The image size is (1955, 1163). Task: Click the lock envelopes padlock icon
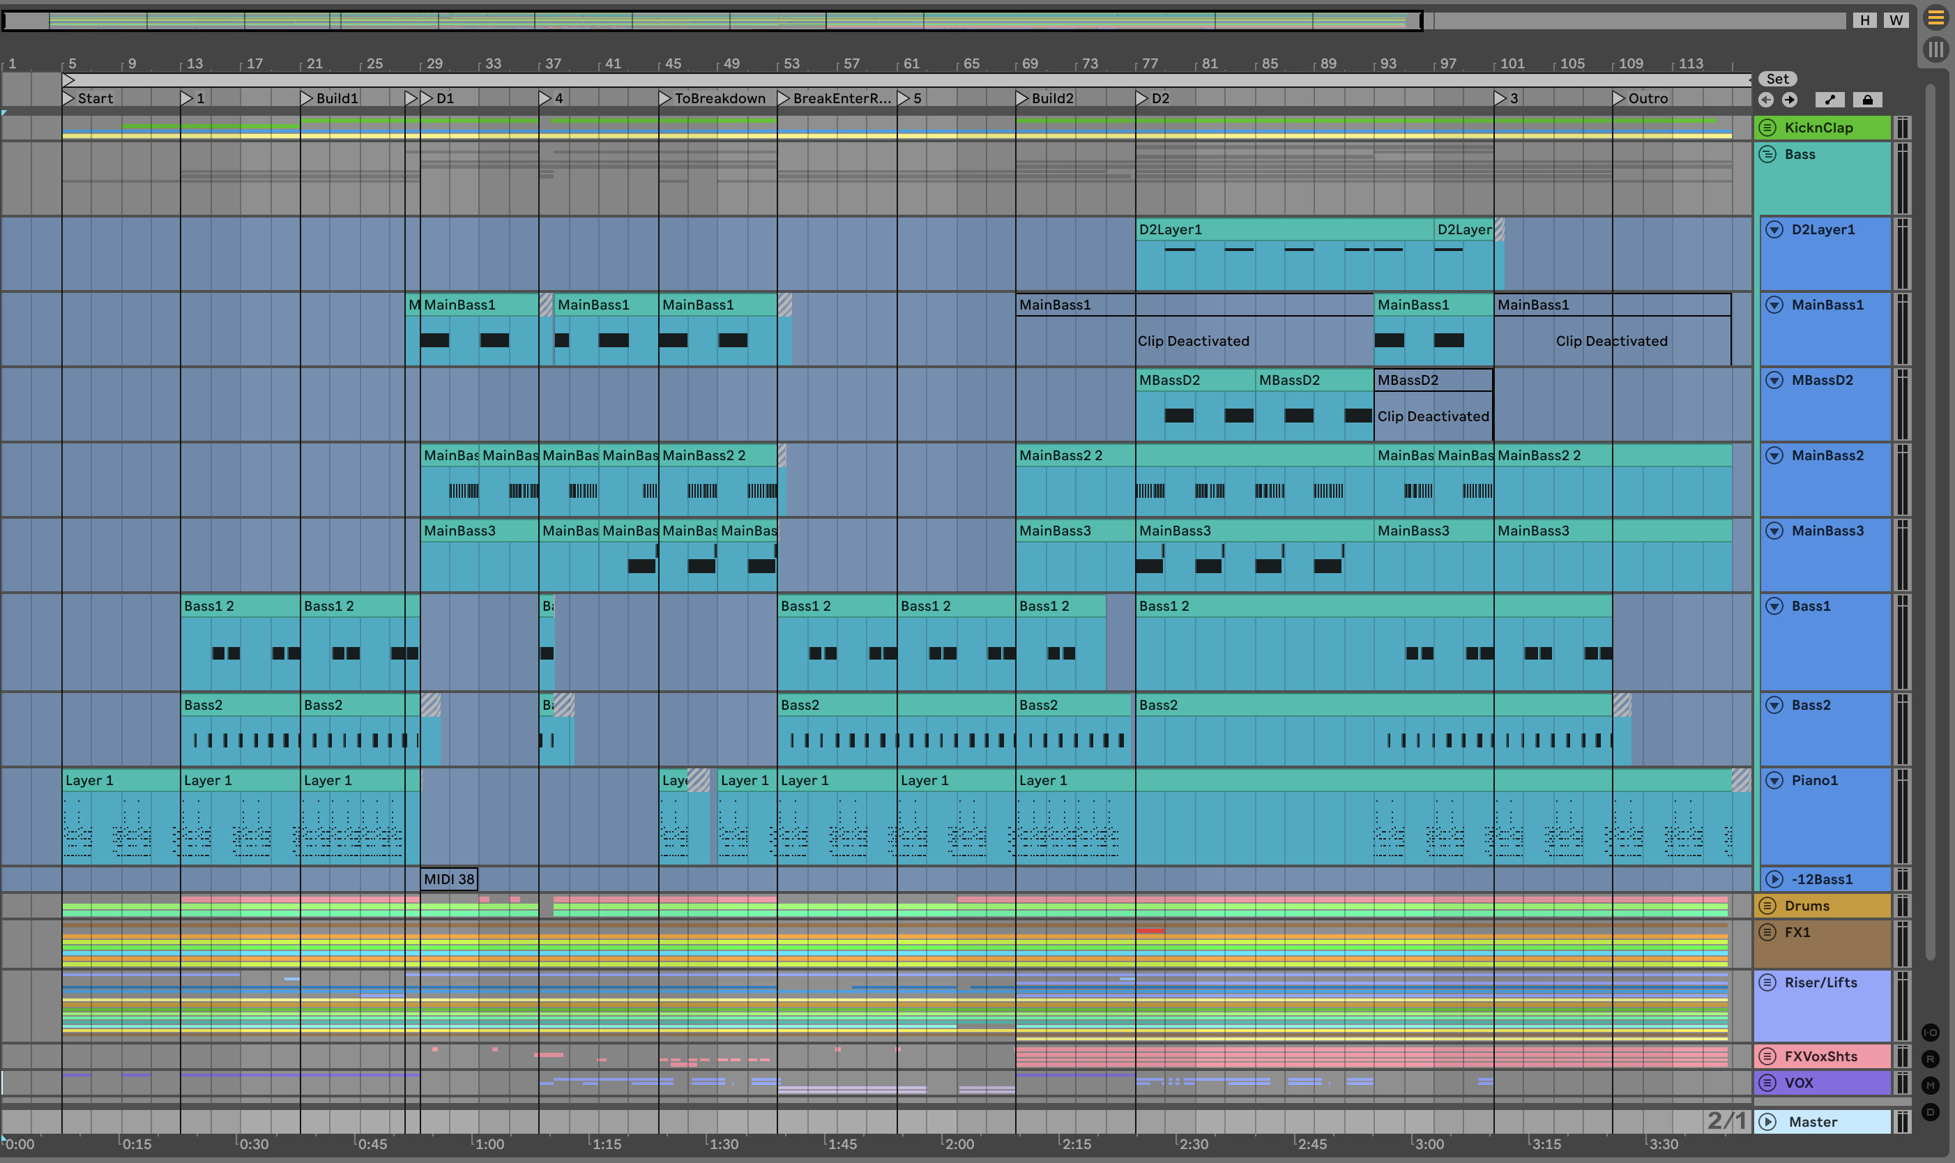[x=1867, y=100]
